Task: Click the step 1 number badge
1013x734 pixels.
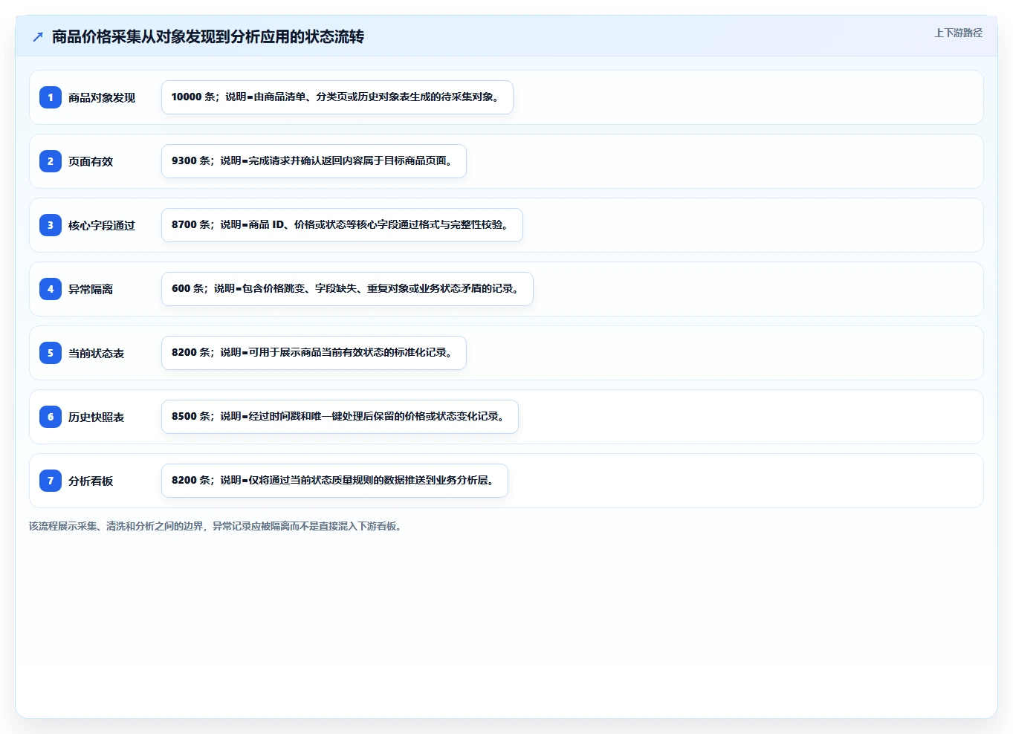Action: (51, 97)
